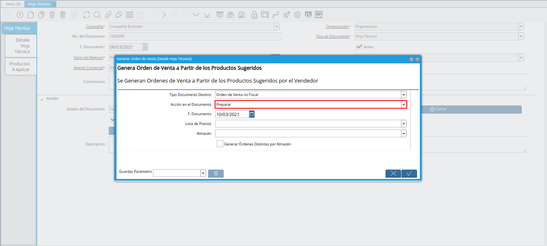Confirm dialog with the checkmark button
The image size is (547, 246).
(x=409, y=174)
